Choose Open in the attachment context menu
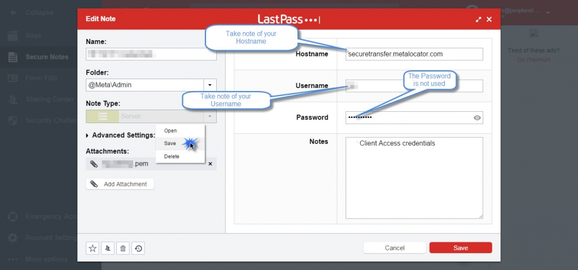Viewport: 578px width, 270px height. click(180, 130)
